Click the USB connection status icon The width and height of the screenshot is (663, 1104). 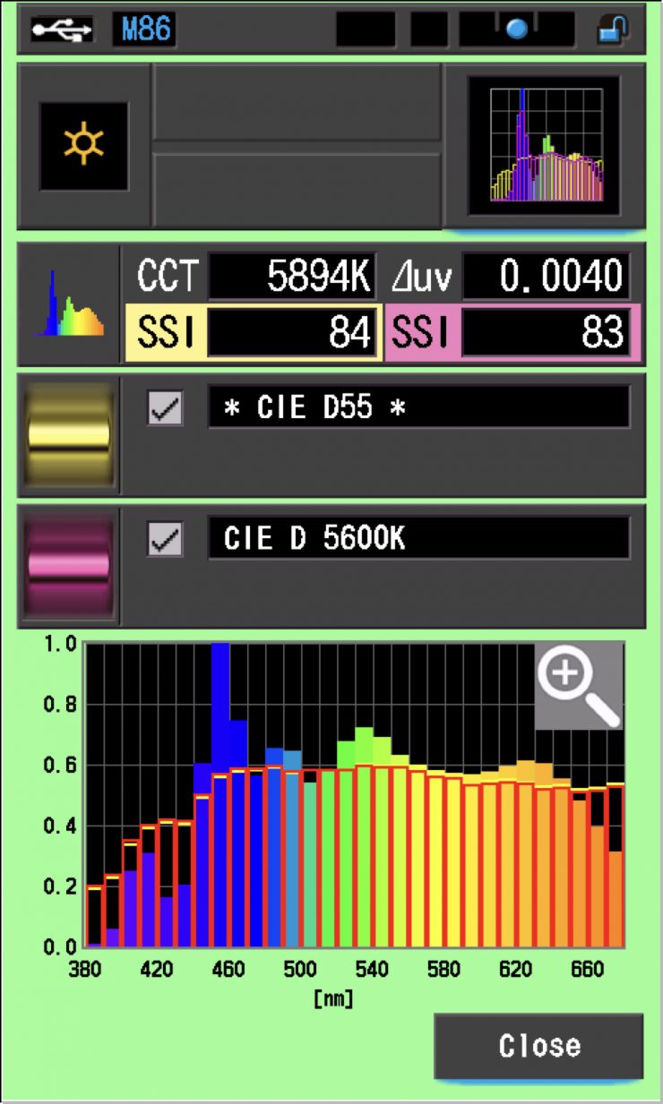[62, 30]
